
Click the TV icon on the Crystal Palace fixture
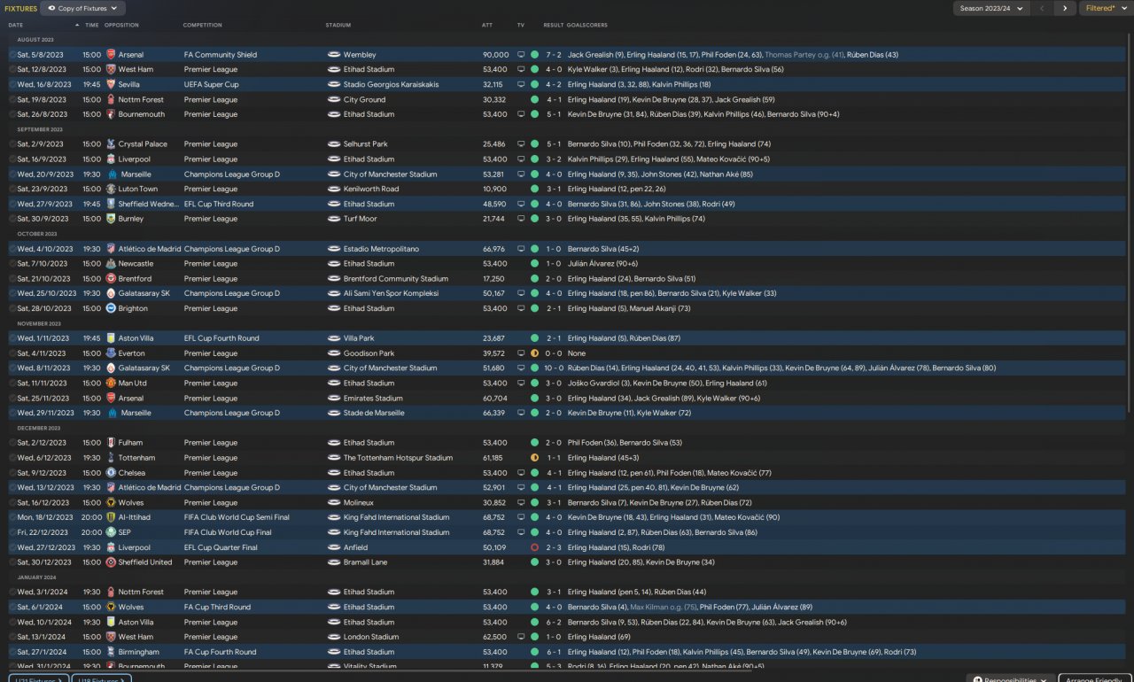click(521, 144)
